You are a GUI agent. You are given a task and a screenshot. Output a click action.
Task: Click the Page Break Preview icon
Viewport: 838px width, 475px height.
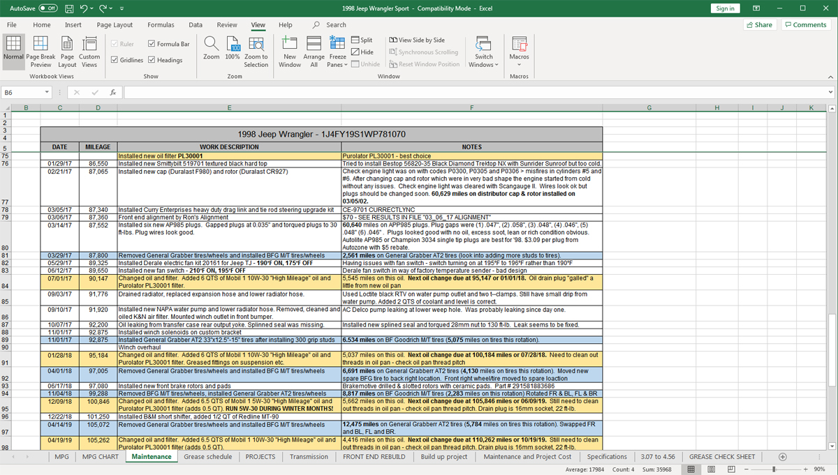tap(41, 45)
